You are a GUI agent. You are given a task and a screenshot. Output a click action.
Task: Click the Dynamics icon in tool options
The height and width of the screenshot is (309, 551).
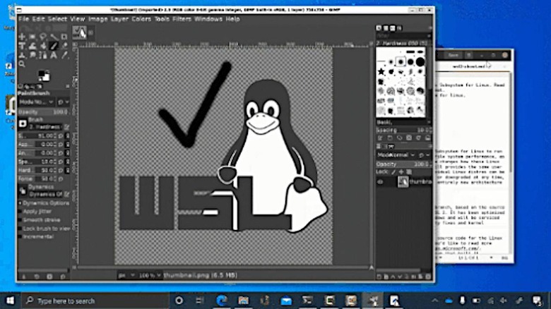click(x=23, y=190)
